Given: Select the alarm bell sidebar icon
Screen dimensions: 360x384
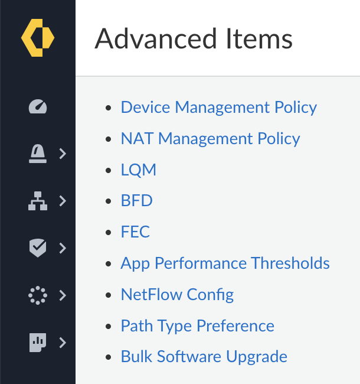Looking at the screenshot, I should (x=38, y=154).
